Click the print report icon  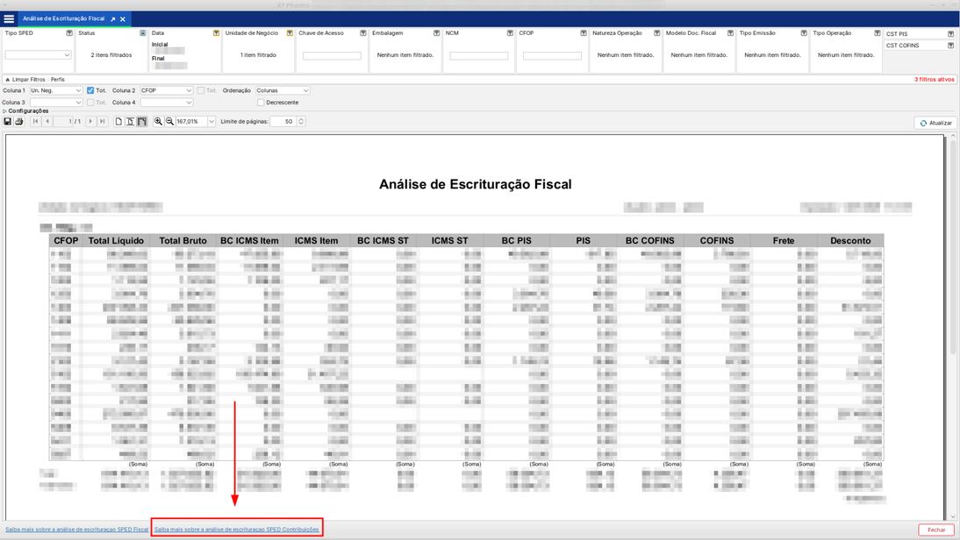[19, 122]
